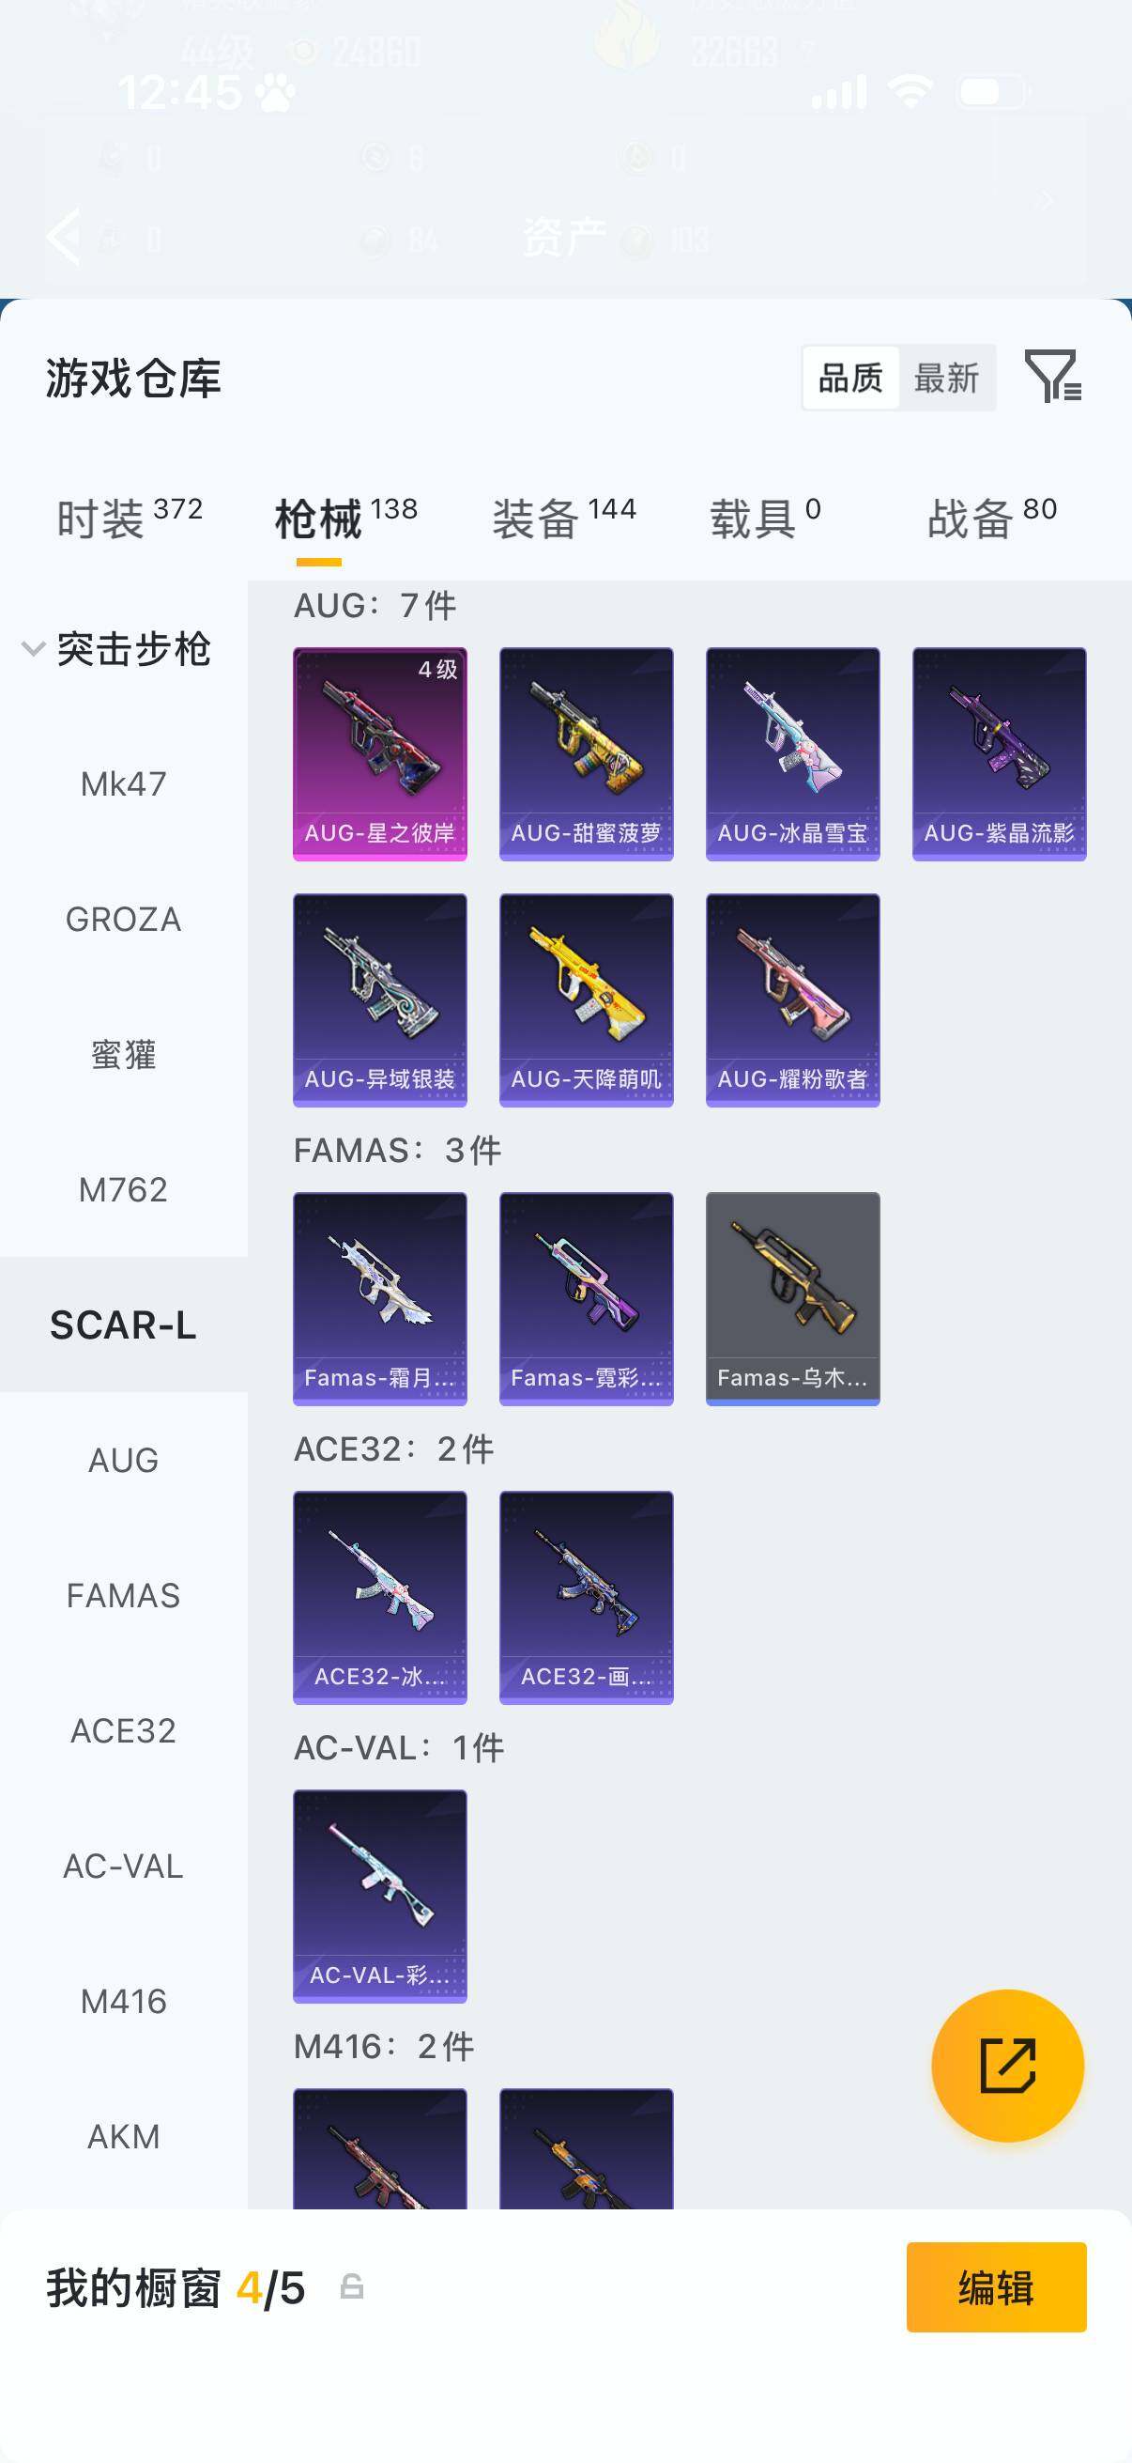The width and height of the screenshot is (1132, 2463).
Task: Tap the lock icon beside 我的橱窗
Action: point(352,2287)
